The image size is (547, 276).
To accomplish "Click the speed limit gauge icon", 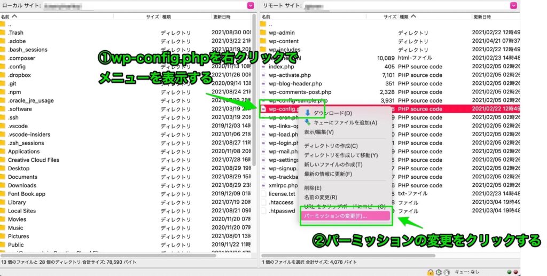I will [x=447, y=272].
